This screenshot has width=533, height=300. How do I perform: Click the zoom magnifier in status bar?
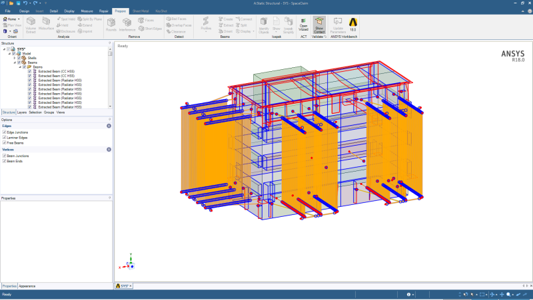(x=508, y=295)
